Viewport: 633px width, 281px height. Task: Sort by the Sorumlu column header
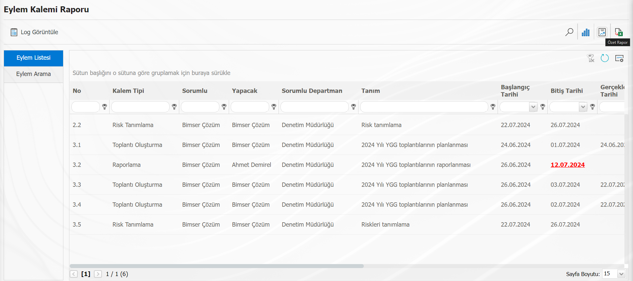coord(195,91)
